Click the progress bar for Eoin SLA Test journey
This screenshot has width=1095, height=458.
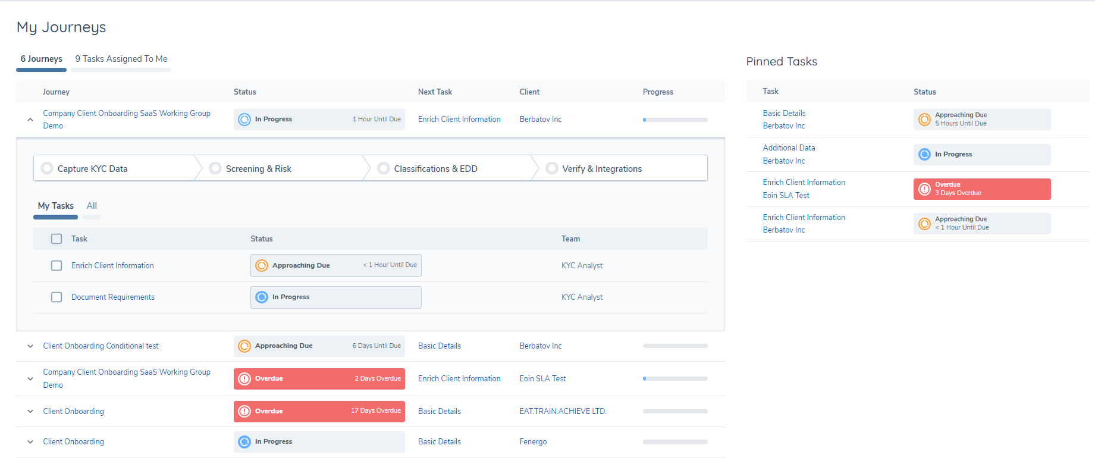(675, 378)
